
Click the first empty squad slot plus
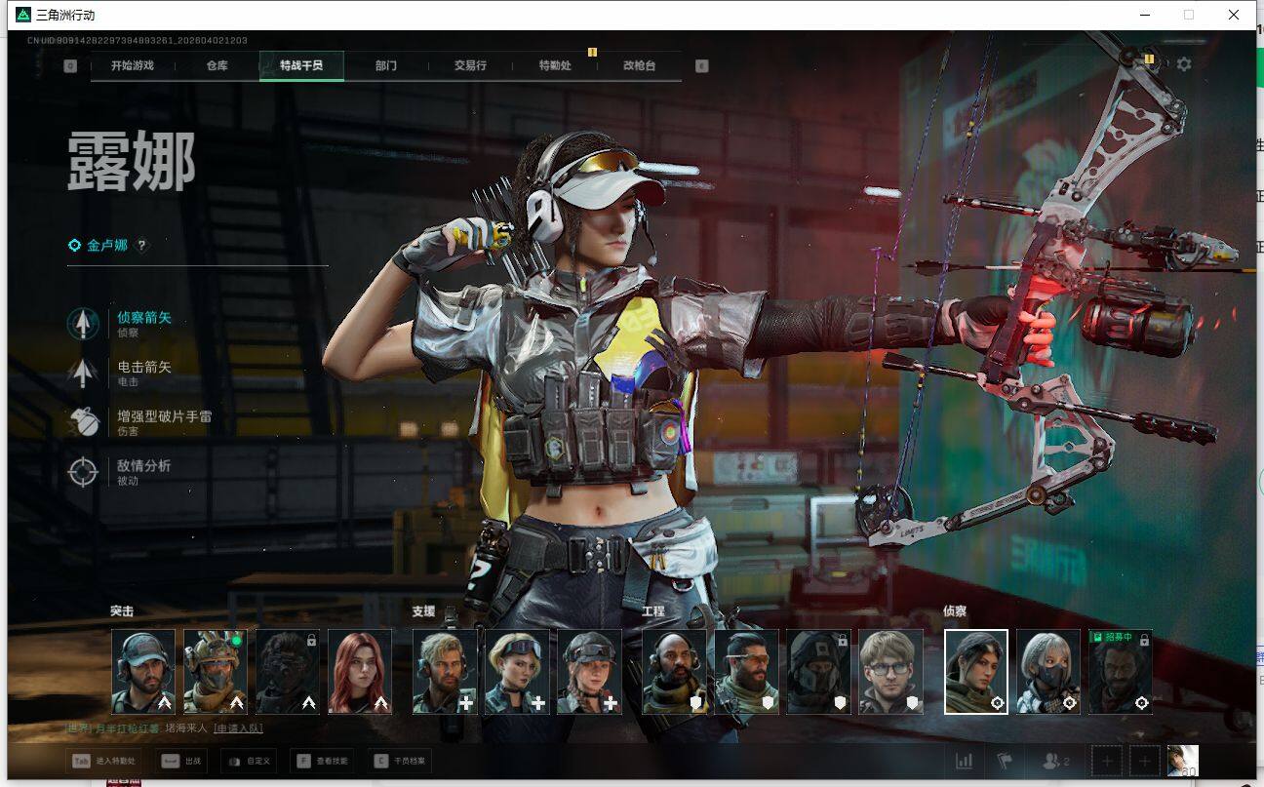click(x=1108, y=761)
